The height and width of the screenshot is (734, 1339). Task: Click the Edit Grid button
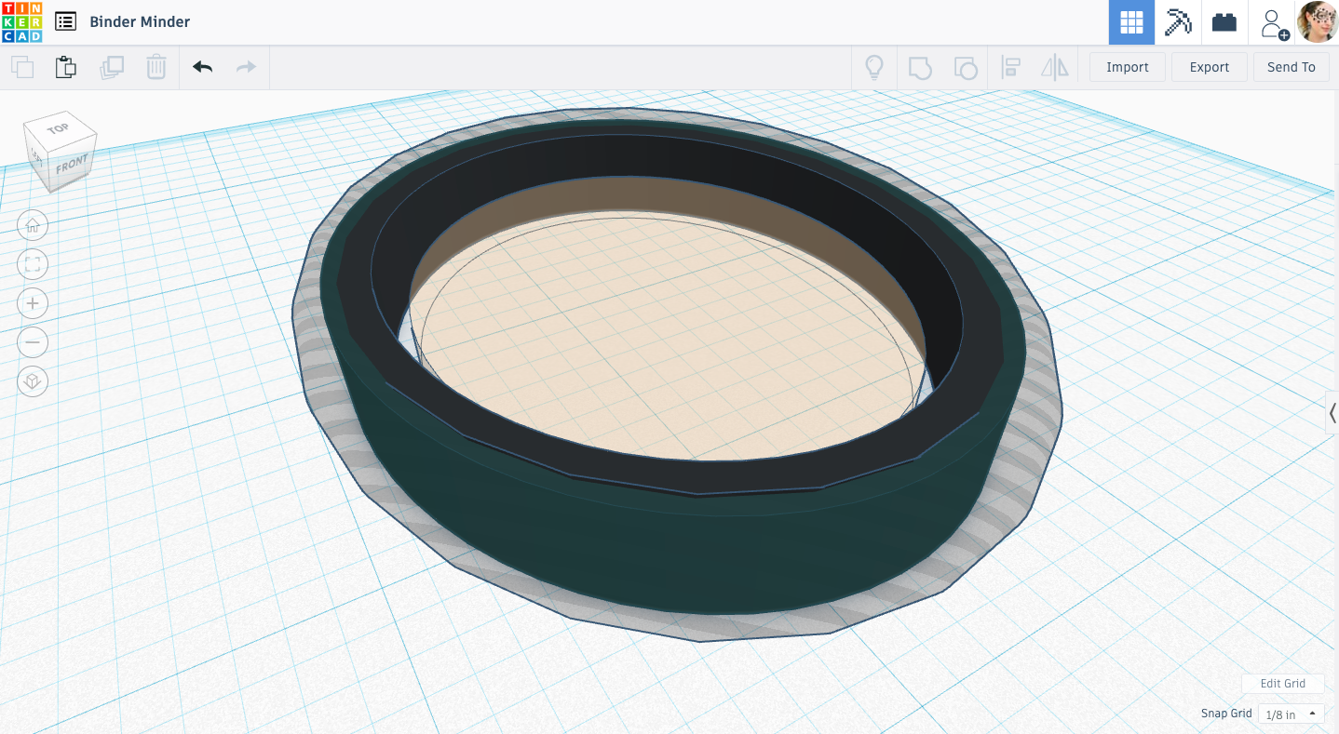1282,683
